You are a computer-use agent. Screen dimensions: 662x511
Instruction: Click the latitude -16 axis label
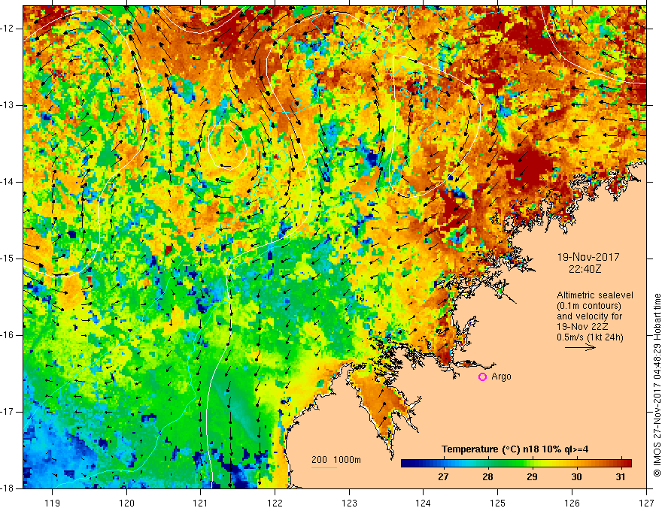click(8, 335)
